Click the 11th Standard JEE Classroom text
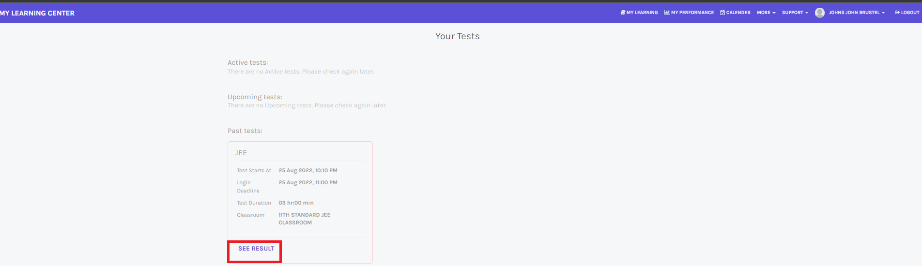Screen dimensions: 922x266 [x=304, y=219]
